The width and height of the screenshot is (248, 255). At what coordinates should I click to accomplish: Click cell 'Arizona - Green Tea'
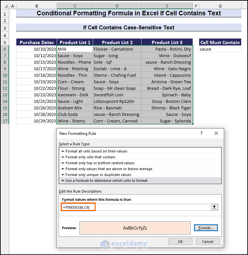[x=167, y=82]
